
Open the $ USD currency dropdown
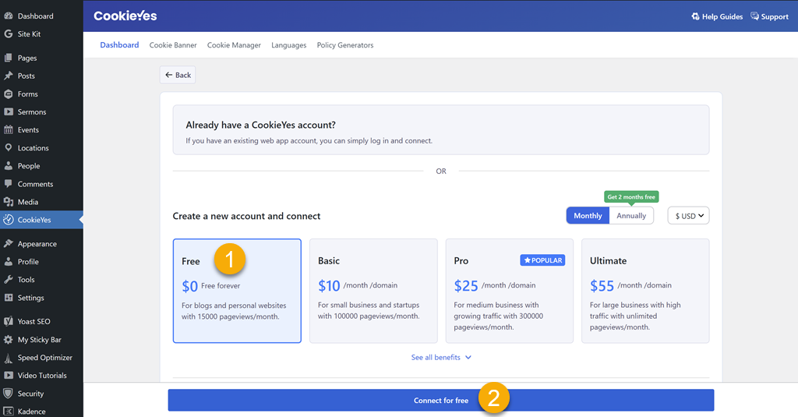(x=689, y=215)
